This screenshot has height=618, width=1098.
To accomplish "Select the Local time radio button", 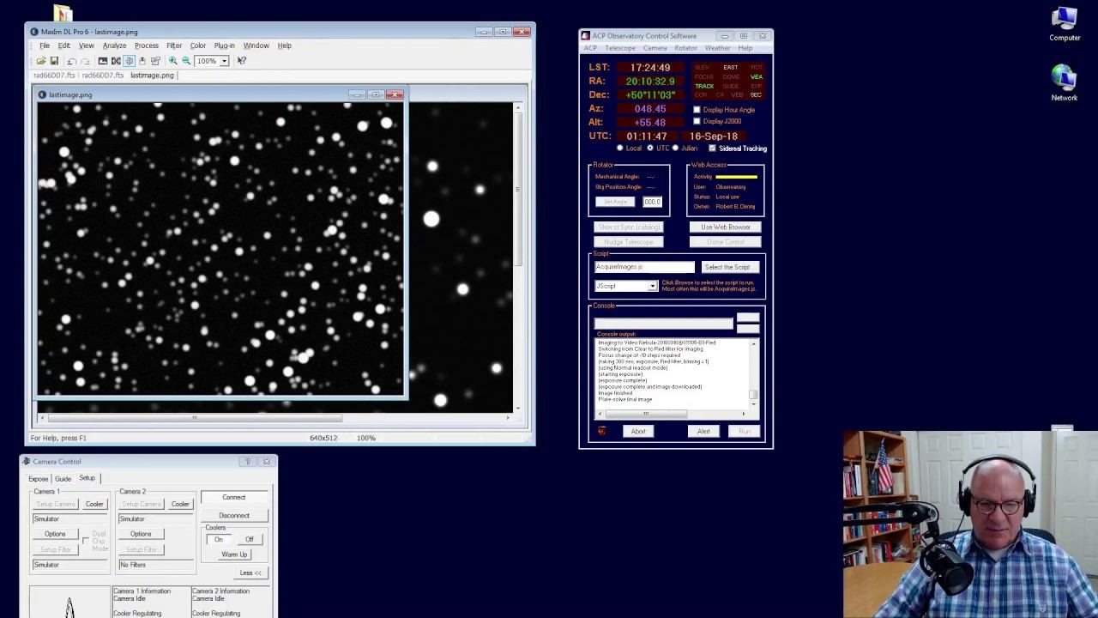I will [x=620, y=148].
